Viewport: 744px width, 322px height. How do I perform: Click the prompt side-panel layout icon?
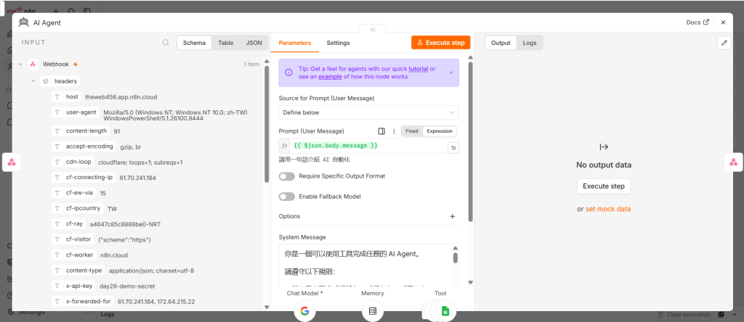click(381, 131)
